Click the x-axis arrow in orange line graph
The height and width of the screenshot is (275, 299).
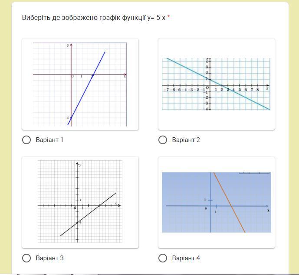pyautogui.click(x=267, y=206)
